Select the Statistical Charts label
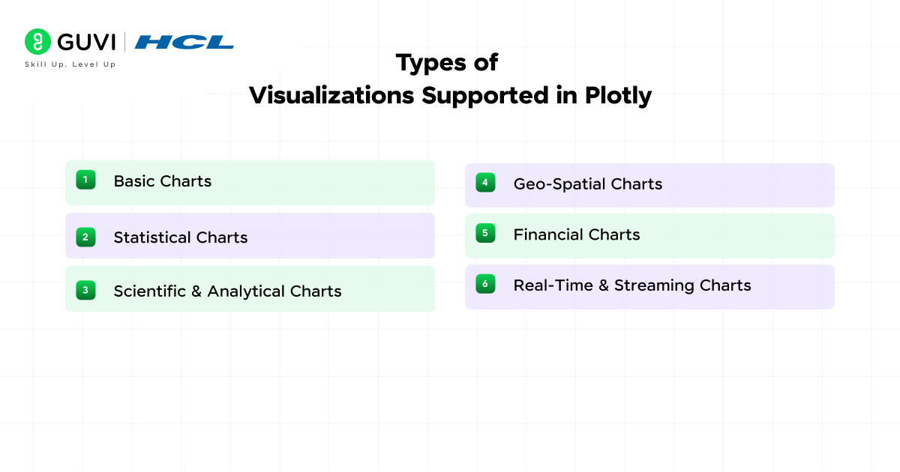Screen dimensions: 900x472 [x=181, y=237]
